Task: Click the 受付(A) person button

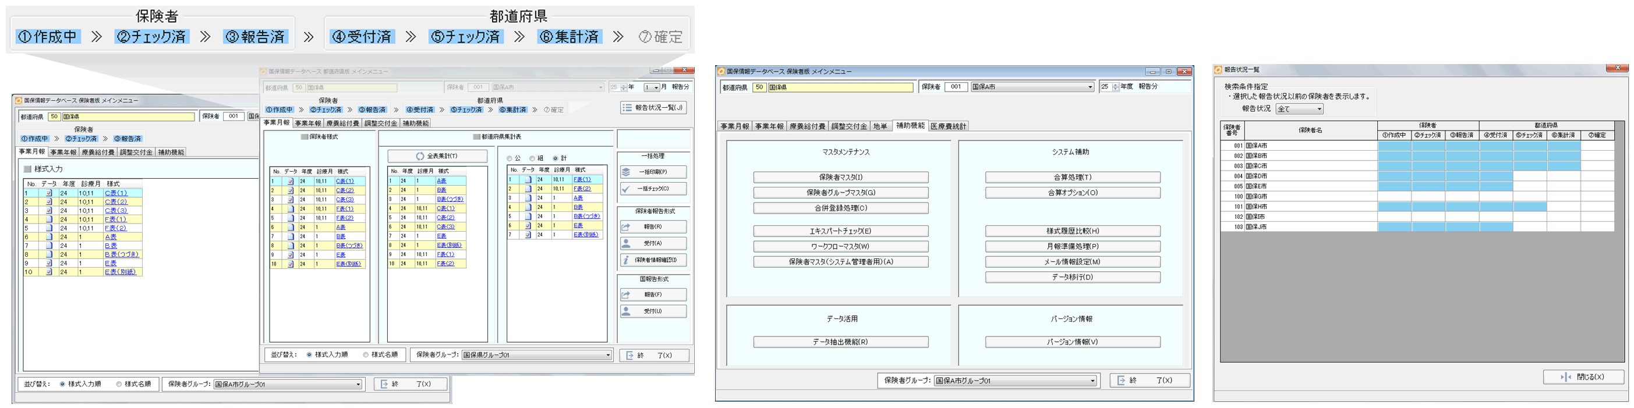Action: [x=653, y=243]
